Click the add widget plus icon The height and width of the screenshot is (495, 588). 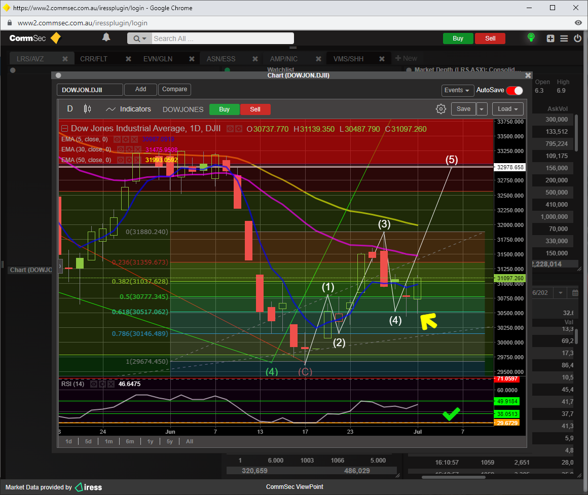(550, 39)
